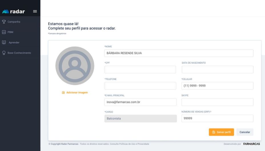This screenshot has width=265, height=151.
Task: Click the radar logo in sidebar
Action: coord(14,11)
